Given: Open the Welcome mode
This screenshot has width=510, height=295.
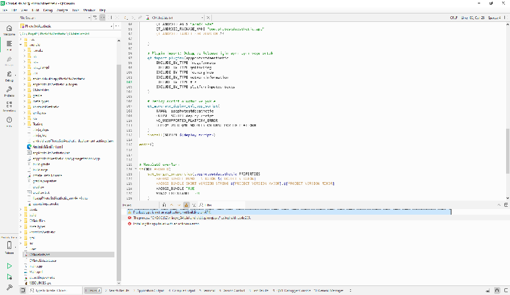Looking at the screenshot, I should click(9, 30).
